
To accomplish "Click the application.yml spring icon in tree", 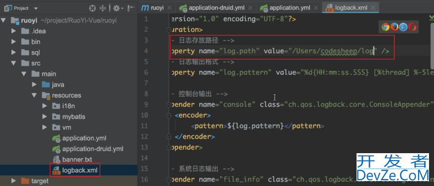I will click(57, 138).
